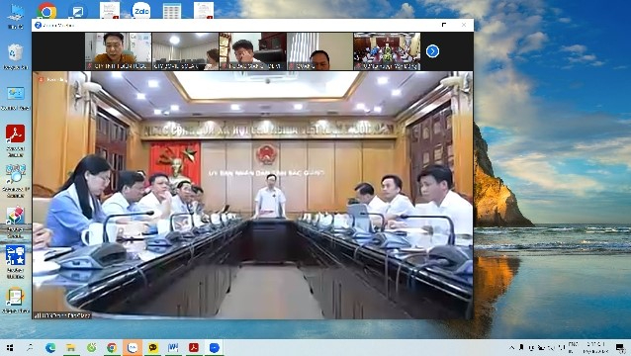Open Zalo from the taskbar
Viewport: 631px width, 356px height.
tap(133, 348)
